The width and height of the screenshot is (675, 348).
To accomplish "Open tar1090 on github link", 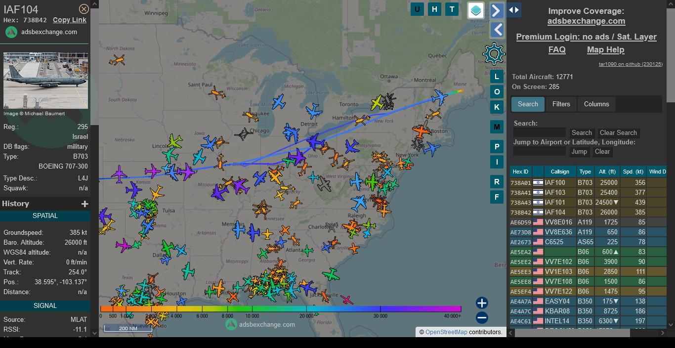I will click(631, 64).
